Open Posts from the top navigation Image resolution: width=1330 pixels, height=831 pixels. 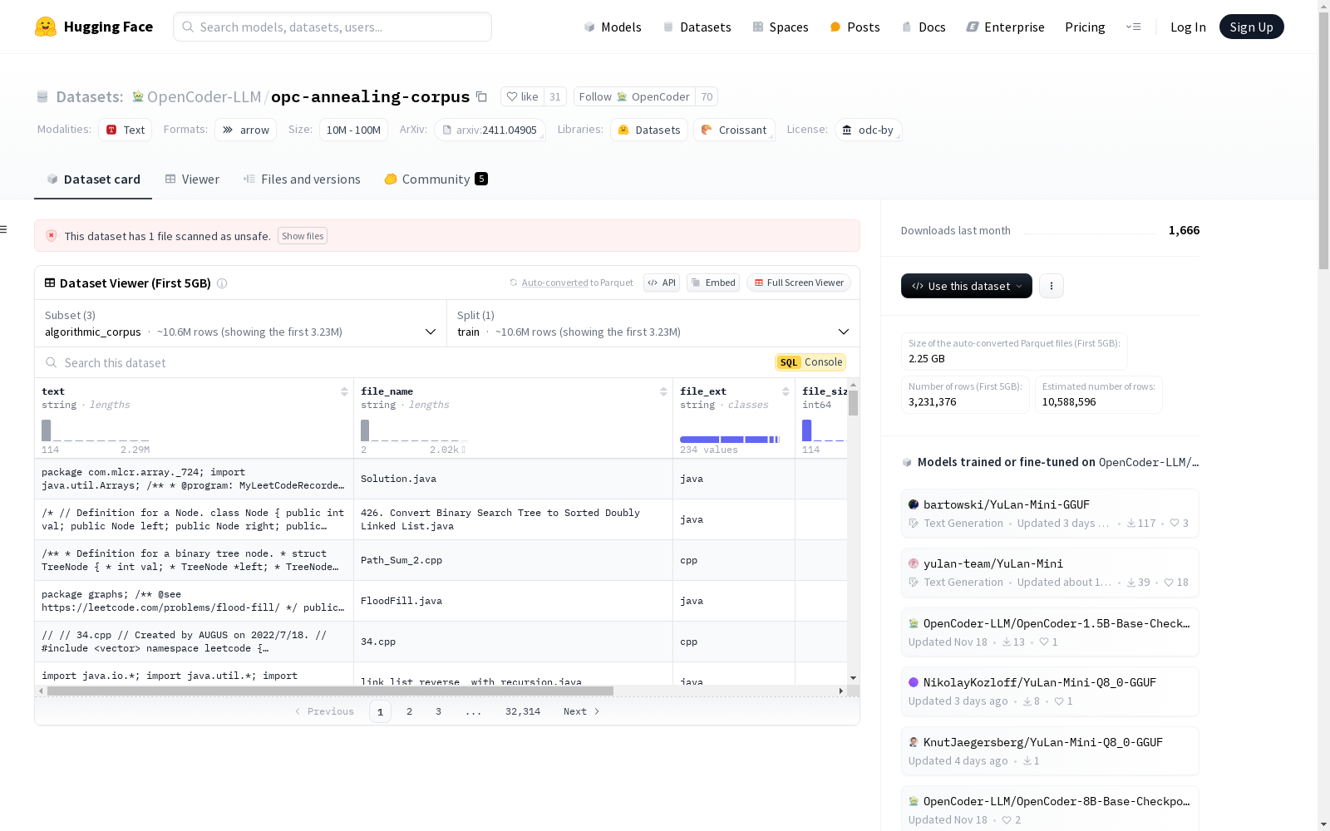(855, 27)
